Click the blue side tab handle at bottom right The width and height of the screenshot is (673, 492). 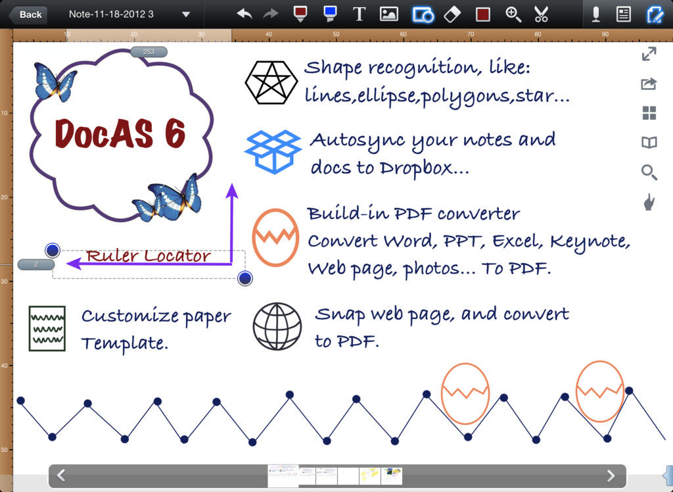pyautogui.click(x=668, y=476)
